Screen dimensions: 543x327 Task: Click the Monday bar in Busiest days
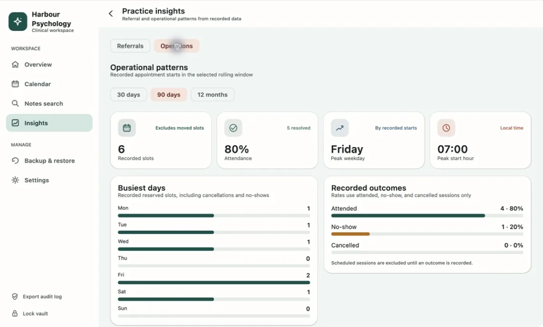point(214,216)
